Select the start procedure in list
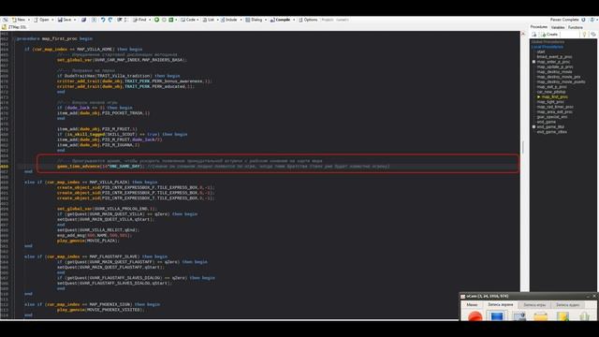 (541, 51)
